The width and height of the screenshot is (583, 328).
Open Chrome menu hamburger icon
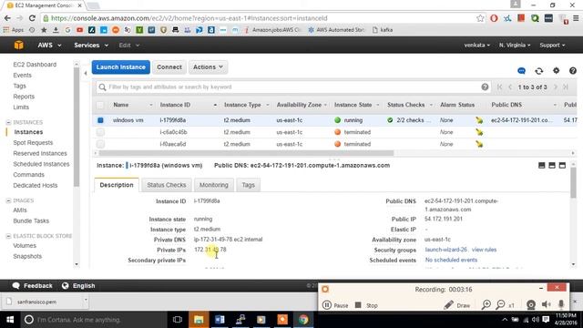tap(576, 18)
